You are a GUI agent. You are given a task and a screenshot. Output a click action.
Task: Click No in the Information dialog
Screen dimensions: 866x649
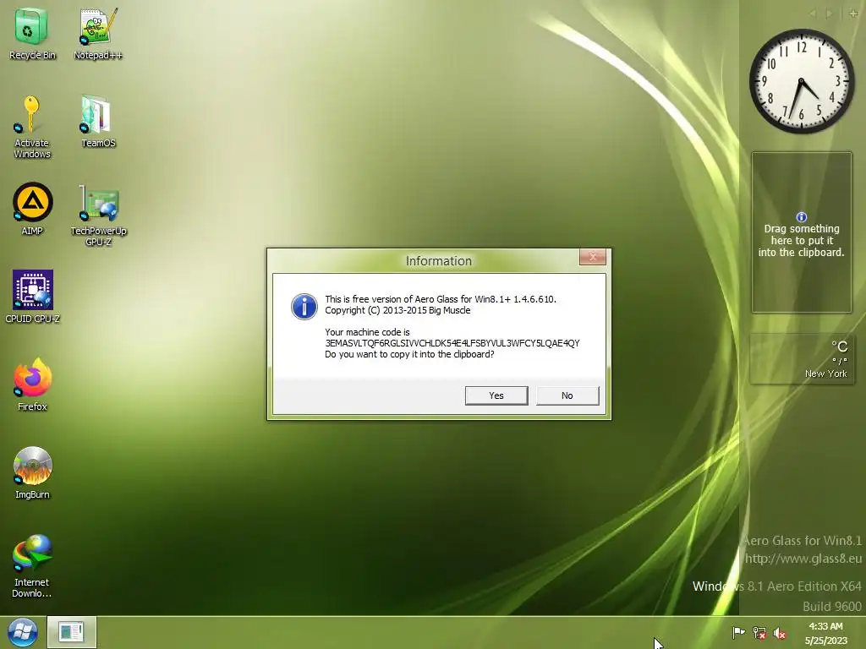(567, 395)
